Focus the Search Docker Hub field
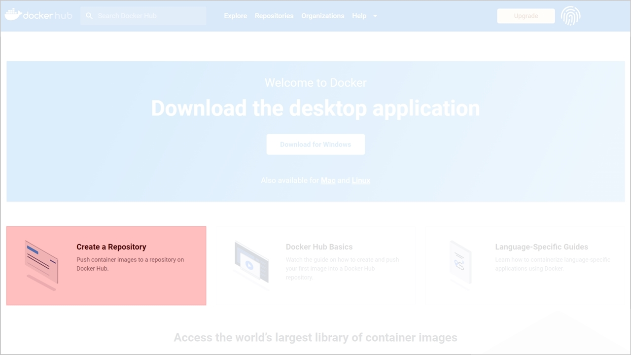631x355 pixels. point(143,16)
